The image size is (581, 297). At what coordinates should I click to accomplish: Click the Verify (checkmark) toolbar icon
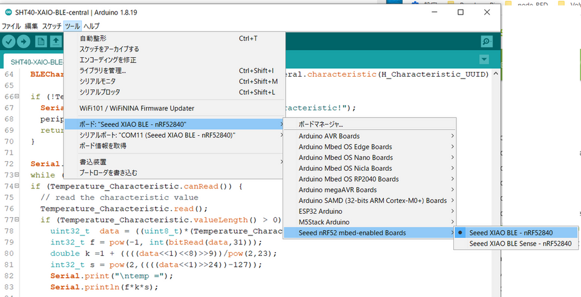[x=8, y=42]
